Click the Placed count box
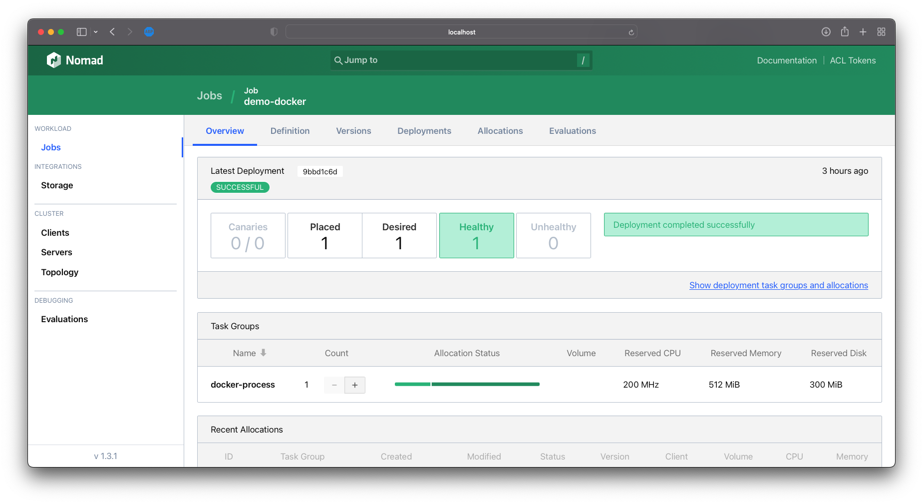 tap(325, 236)
